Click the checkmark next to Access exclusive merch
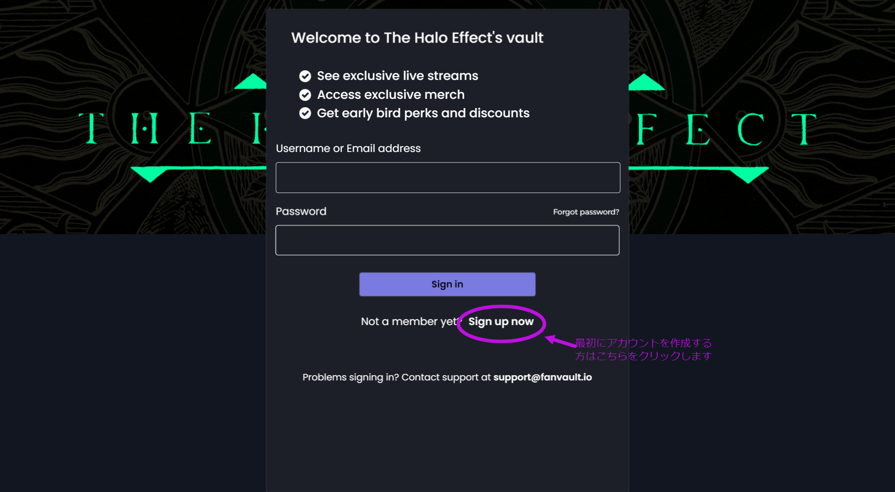The image size is (895, 492). tap(305, 95)
